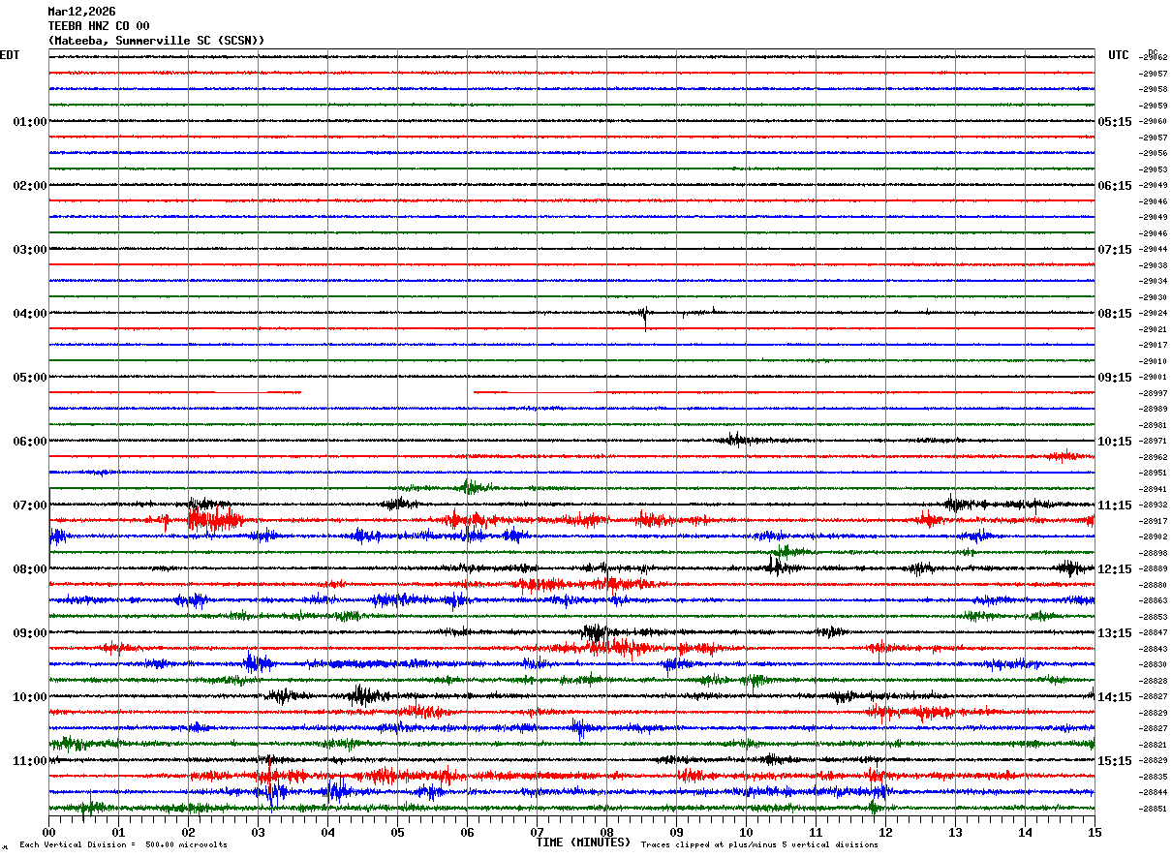Screen dimensions: 1172x858
Task: Click minute 07 on the bottom axis
Action: pos(537,832)
